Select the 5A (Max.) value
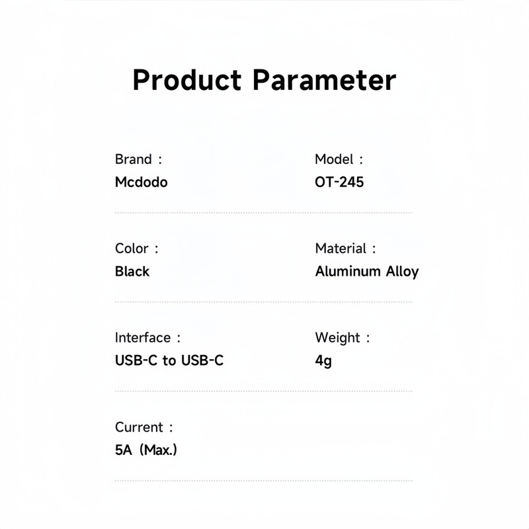The height and width of the screenshot is (529, 529). pos(145,450)
